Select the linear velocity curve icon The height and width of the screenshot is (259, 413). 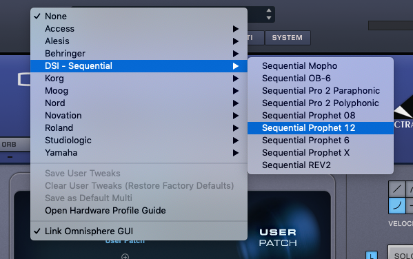[x=397, y=189]
